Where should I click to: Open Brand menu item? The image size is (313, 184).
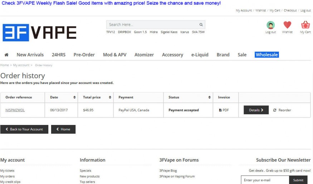point(223,55)
